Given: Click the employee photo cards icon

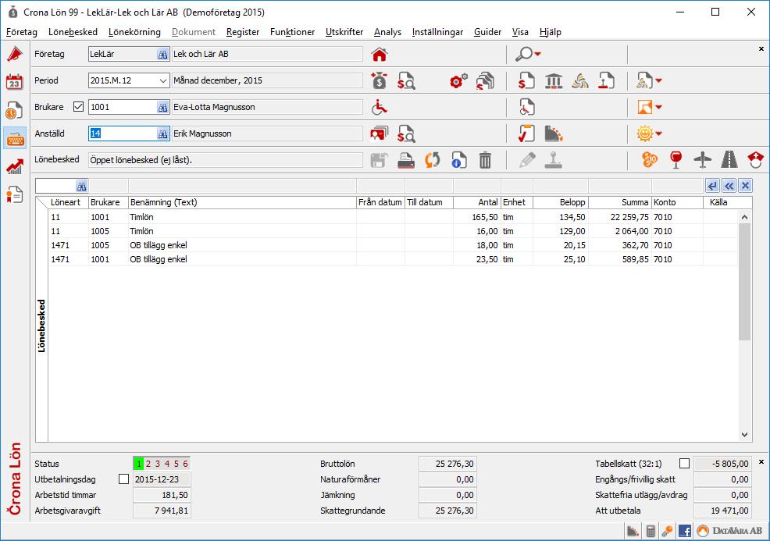Looking at the screenshot, I should coord(379,133).
